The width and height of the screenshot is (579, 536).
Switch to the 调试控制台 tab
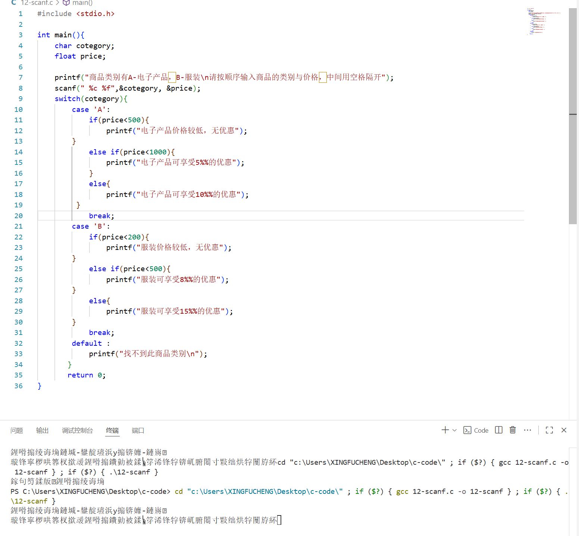77,430
